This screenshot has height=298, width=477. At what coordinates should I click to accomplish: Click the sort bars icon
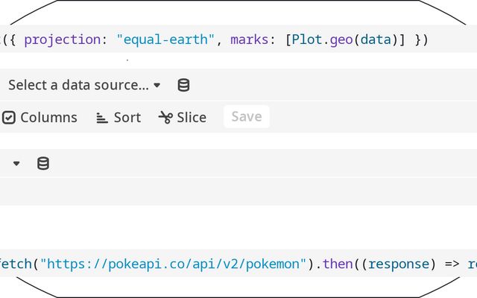[102, 118]
